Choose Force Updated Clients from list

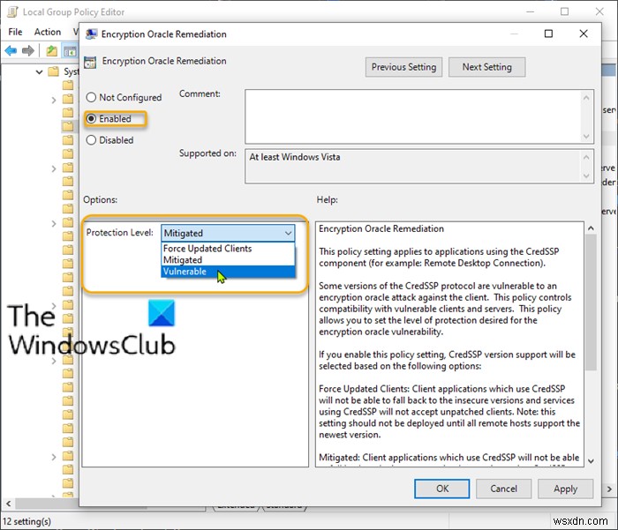(x=228, y=249)
